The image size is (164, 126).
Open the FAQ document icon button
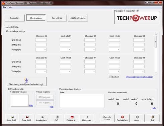57,118
